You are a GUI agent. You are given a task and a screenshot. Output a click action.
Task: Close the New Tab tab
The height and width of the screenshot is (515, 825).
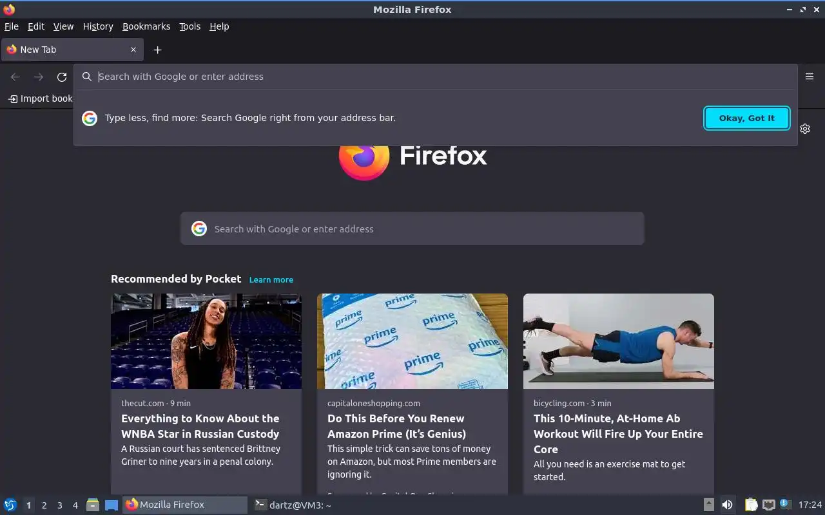coord(133,50)
